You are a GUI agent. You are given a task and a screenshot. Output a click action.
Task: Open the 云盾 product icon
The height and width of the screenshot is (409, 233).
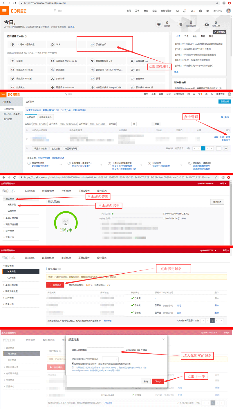tap(93, 79)
